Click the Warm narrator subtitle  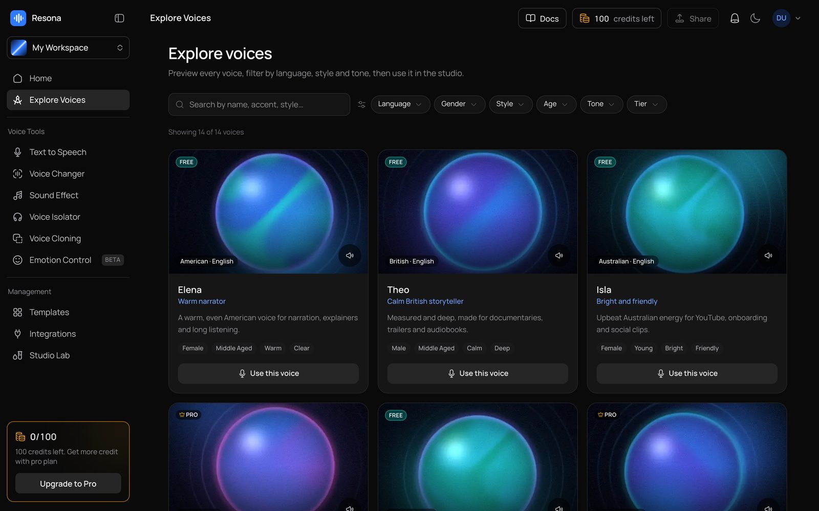202,301
